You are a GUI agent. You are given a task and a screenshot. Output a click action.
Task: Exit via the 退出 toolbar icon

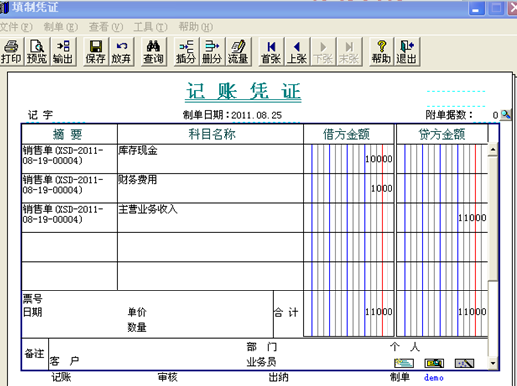[407, 52]
